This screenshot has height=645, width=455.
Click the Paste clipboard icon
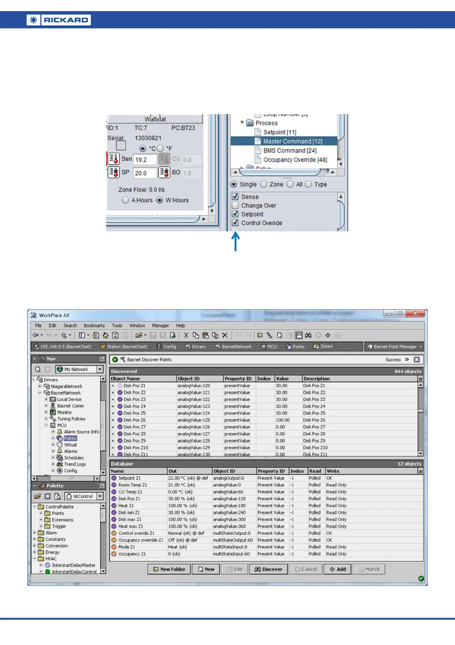(x=205, y=335)
